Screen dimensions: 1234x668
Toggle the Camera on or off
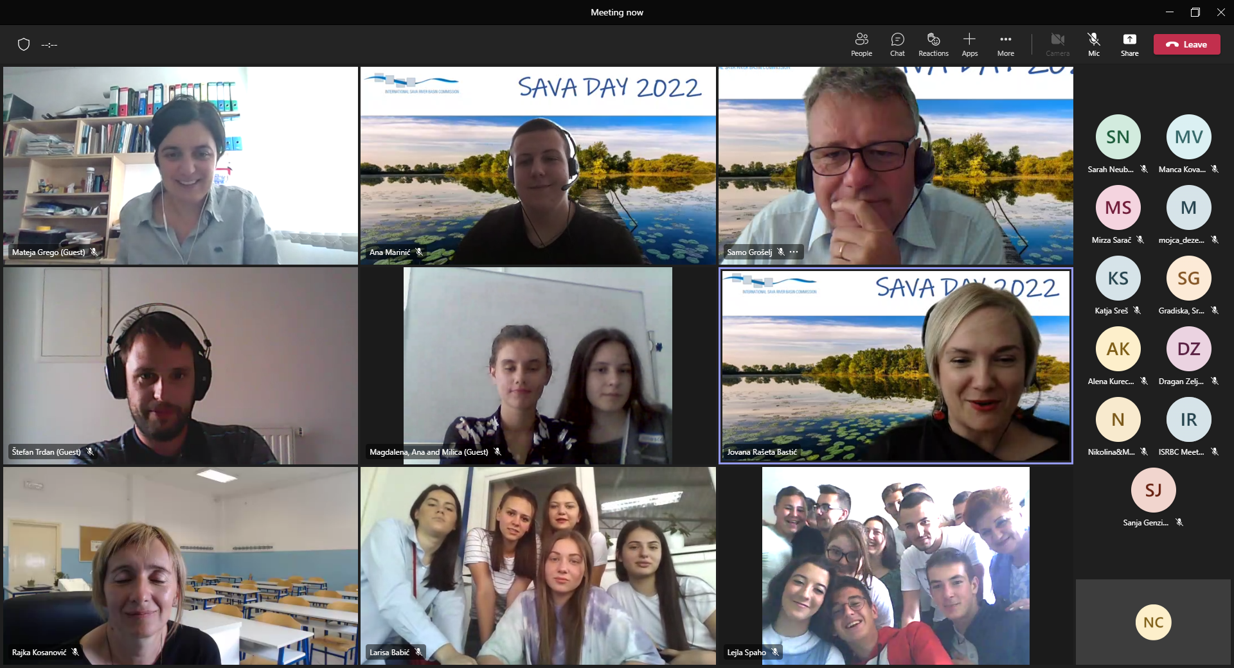click(x=1057, y=44)
